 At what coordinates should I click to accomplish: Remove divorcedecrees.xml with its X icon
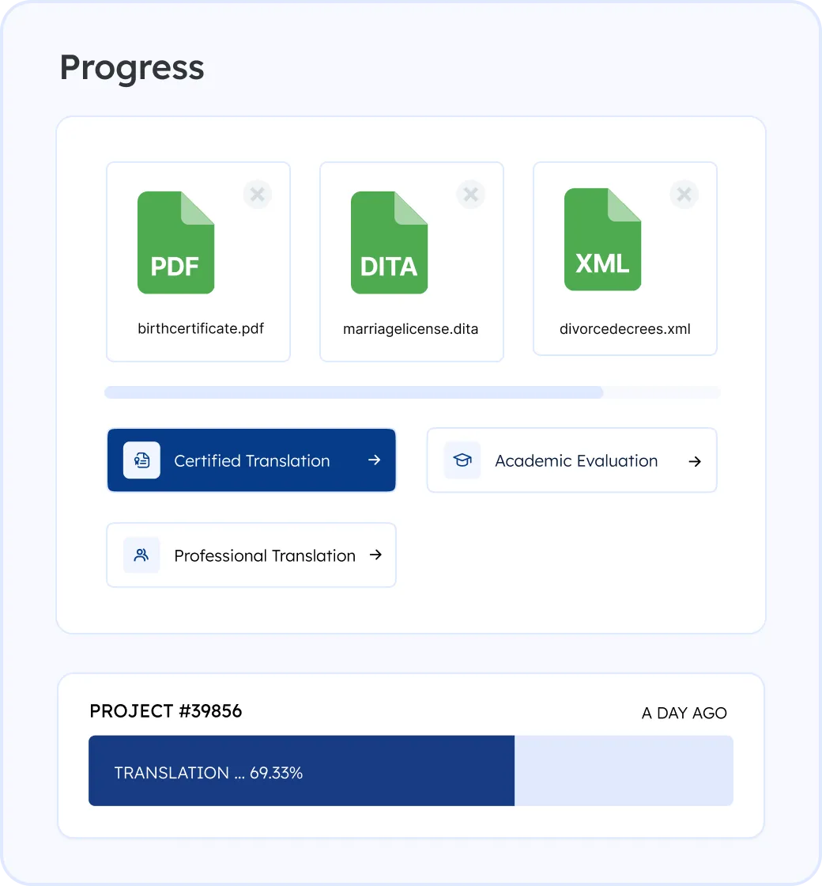click(x=684, y=194)
